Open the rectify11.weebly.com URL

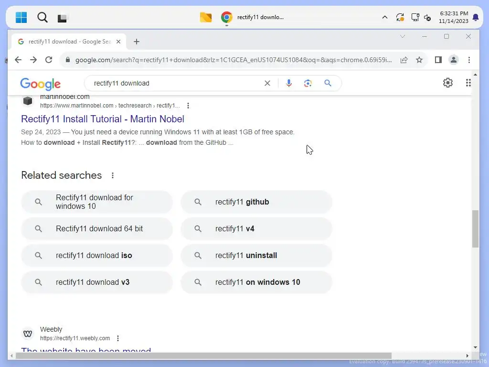pos(75,338)
